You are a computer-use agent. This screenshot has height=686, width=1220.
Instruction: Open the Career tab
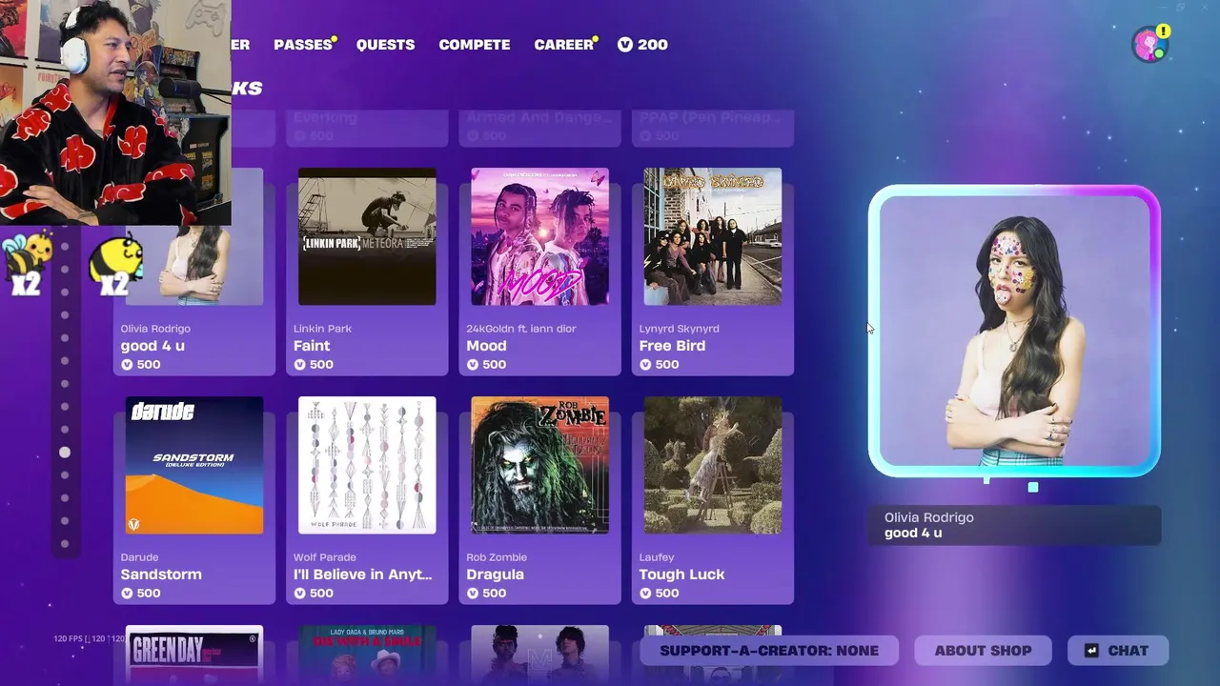(563, 45)
